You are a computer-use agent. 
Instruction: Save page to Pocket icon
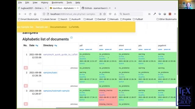pos(110,14)
